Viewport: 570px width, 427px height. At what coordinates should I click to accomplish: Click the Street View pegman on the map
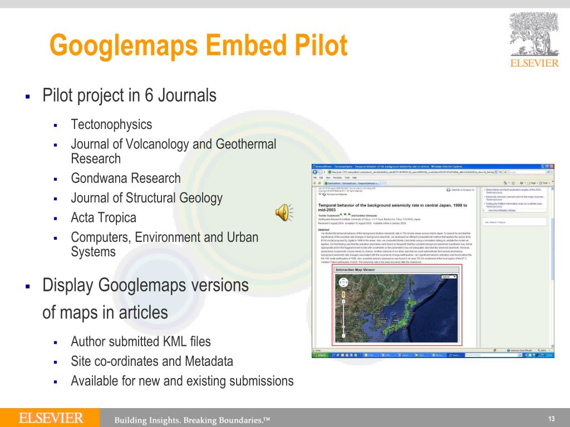pyautogui.click(x=343, y=295)
